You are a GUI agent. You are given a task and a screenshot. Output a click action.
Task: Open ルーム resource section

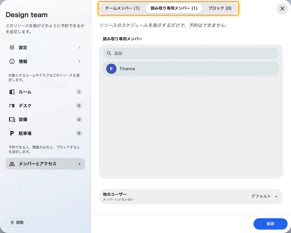point(45,92)
